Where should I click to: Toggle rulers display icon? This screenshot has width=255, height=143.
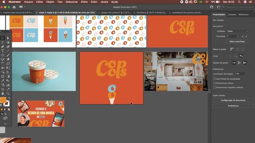[x=232, y=49]
